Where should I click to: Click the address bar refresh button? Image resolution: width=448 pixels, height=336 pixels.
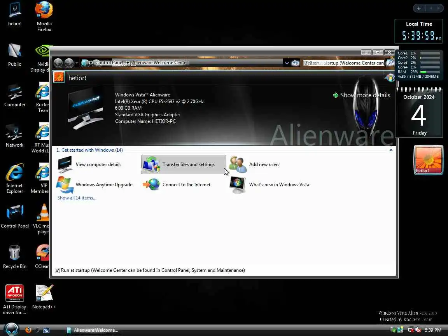[296, 63]
